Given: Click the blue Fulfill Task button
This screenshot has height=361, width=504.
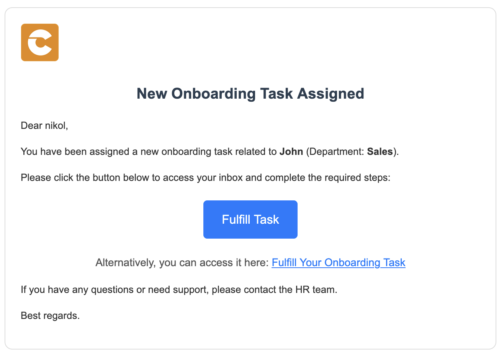Looking at the screenshot, I should (250, 219).
